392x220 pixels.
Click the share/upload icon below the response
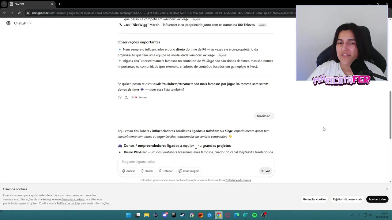point(126,97)
